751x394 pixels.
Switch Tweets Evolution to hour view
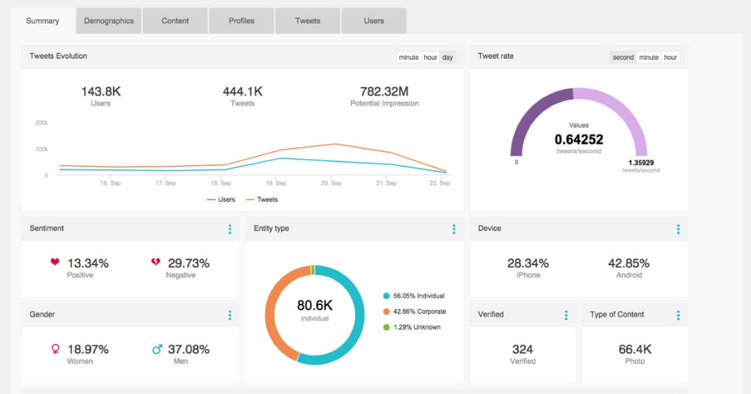(431, 58)
